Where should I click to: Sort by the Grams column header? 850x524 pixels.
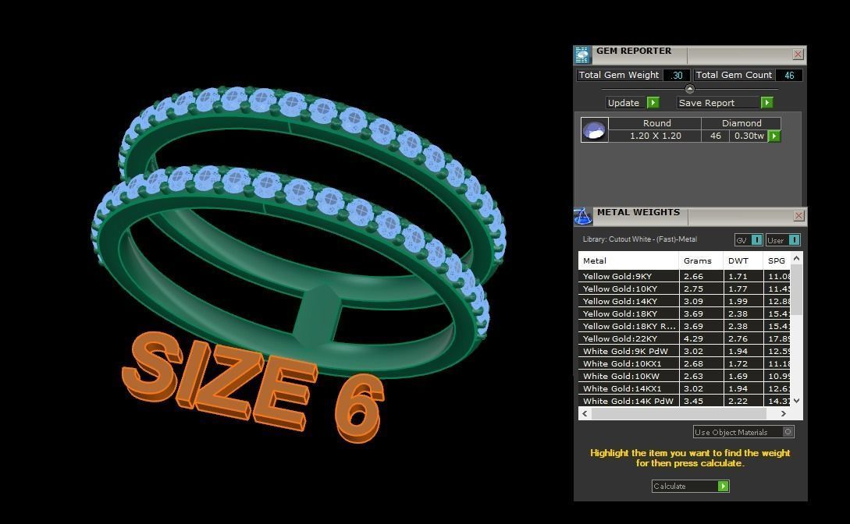701,260
